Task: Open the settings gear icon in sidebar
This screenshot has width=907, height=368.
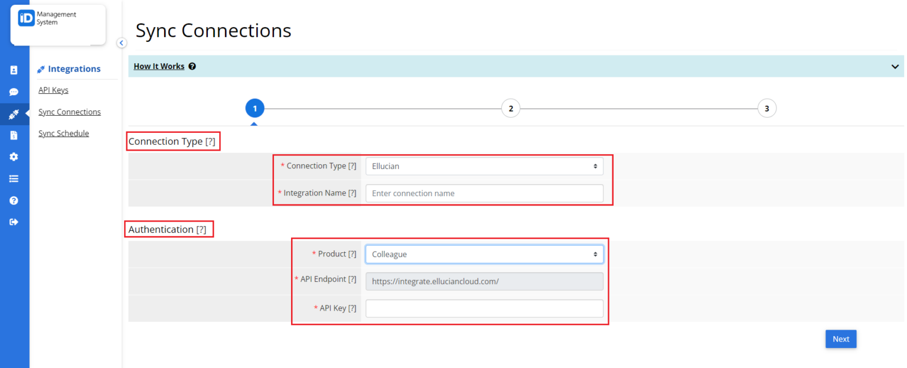Action: pos(14,157)
